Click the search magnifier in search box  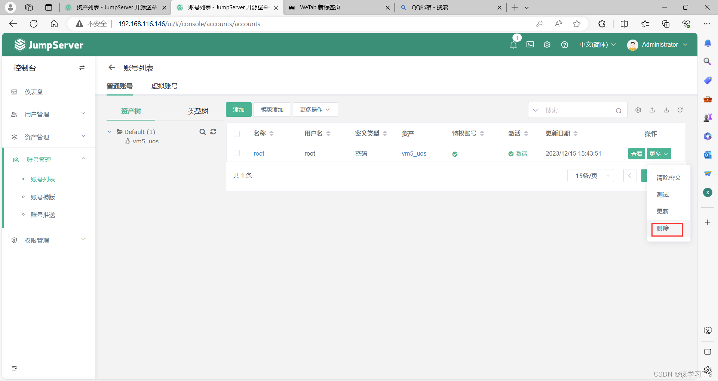pyautogui.click(x=619, y=110)
